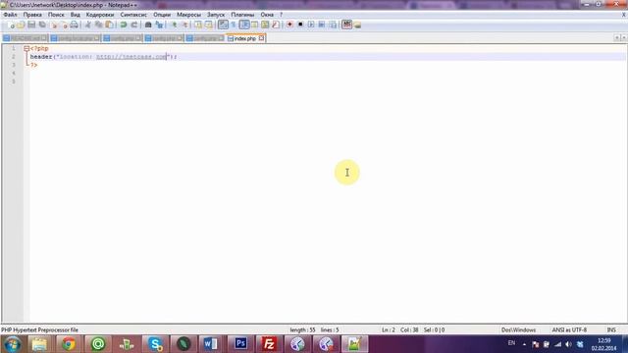The image size is (628, 353).
Task: Open Photoshop from the taskbar
Action: 240,344
